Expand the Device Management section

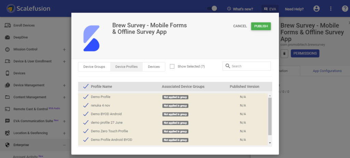[64, 85]
